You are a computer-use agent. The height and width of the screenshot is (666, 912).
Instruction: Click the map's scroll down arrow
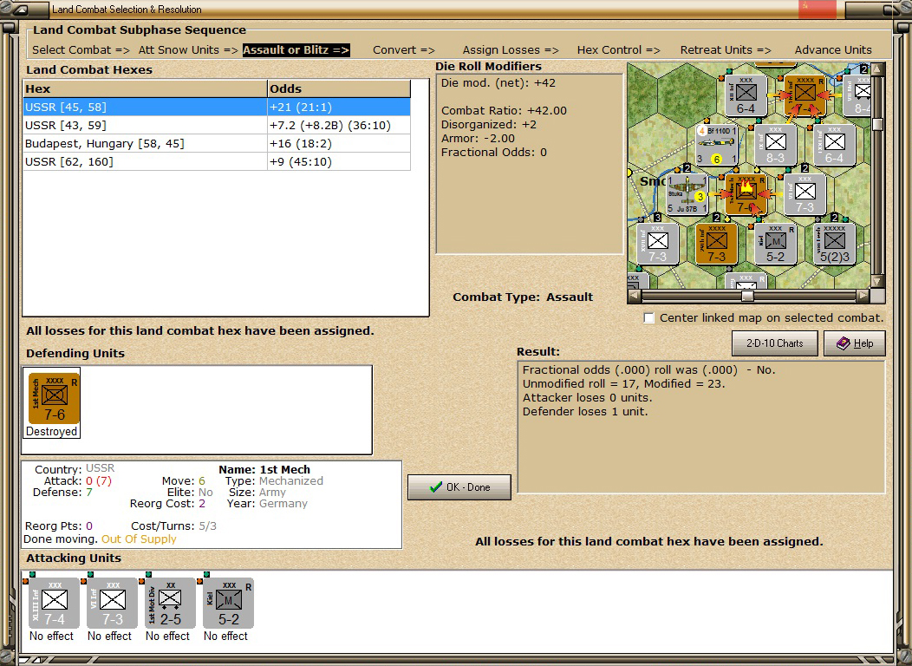click(877, 281)
